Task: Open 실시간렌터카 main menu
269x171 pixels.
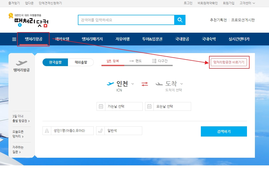Action: click(239, 39)
